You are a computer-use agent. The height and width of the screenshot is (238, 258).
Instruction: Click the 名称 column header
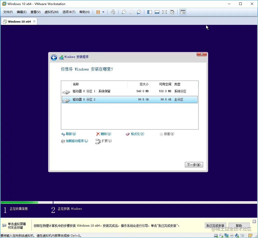99,84
